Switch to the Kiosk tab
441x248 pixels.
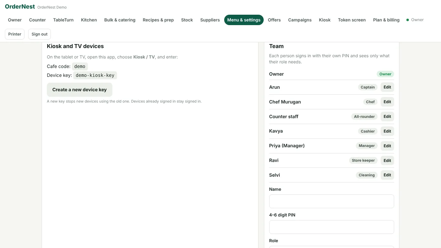point(325,20)
